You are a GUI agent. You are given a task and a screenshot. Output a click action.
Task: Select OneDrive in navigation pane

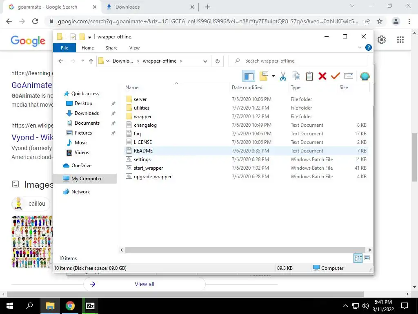point(81,166)
